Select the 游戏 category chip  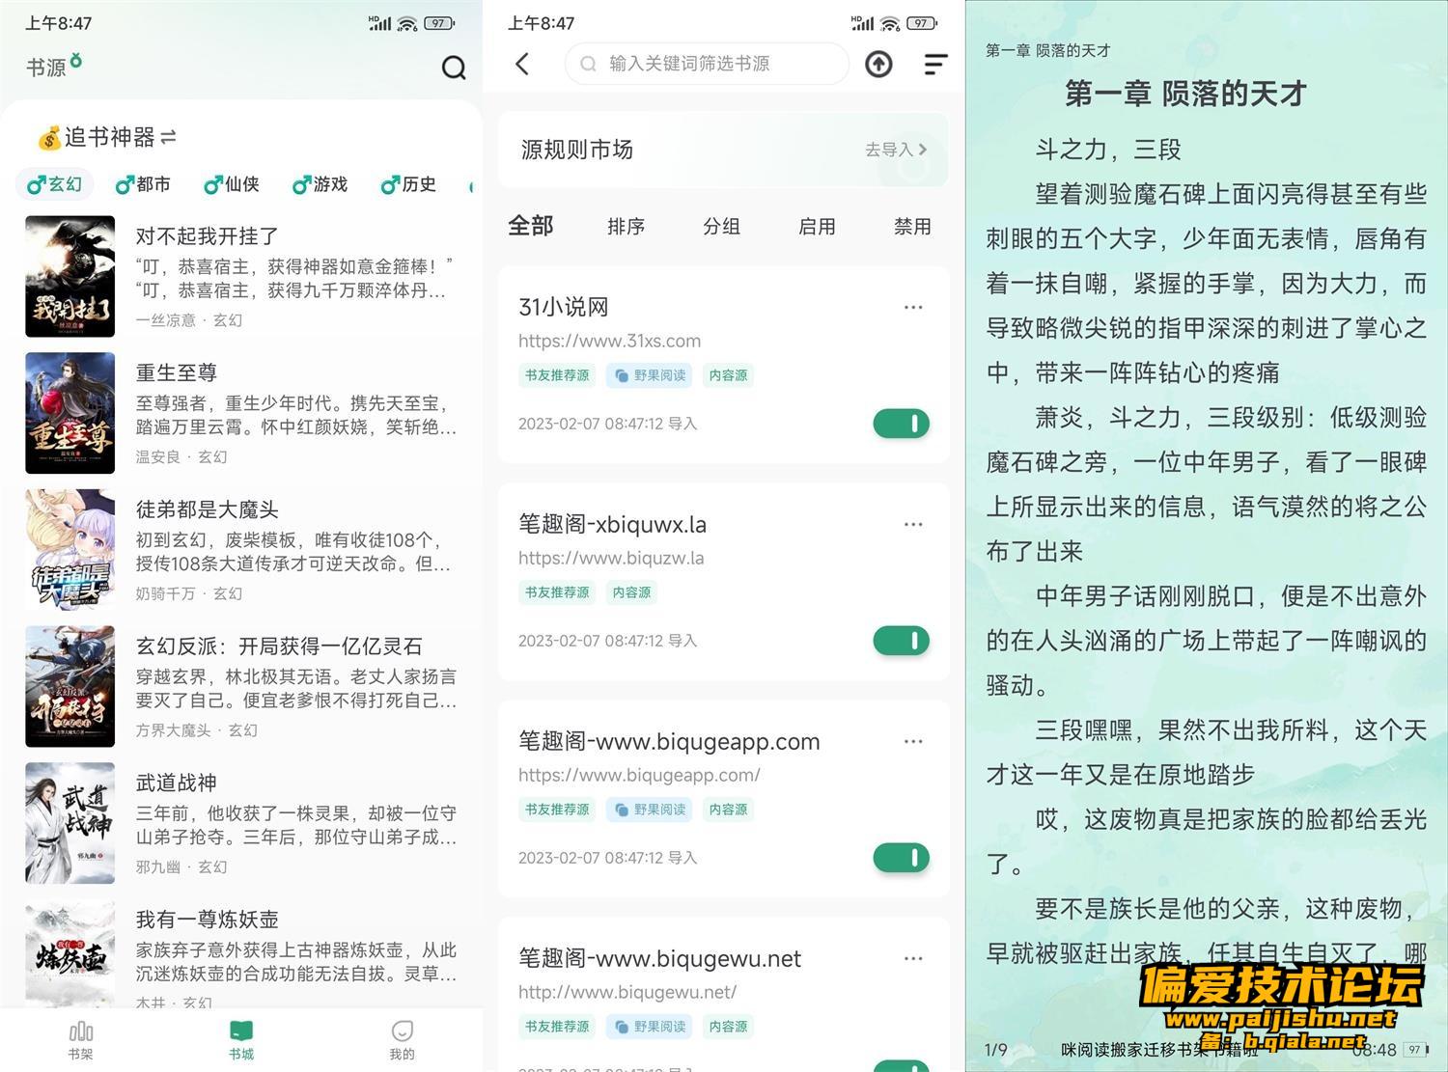pyautogui.click(x=320, y=184)
